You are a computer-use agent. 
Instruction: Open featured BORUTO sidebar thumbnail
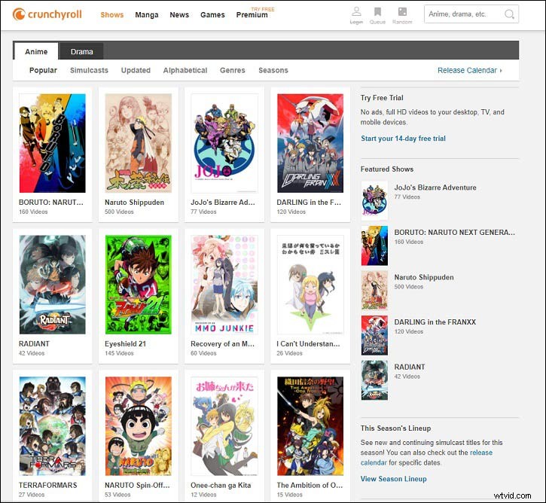pyautogui.click(x=374, y=245)
